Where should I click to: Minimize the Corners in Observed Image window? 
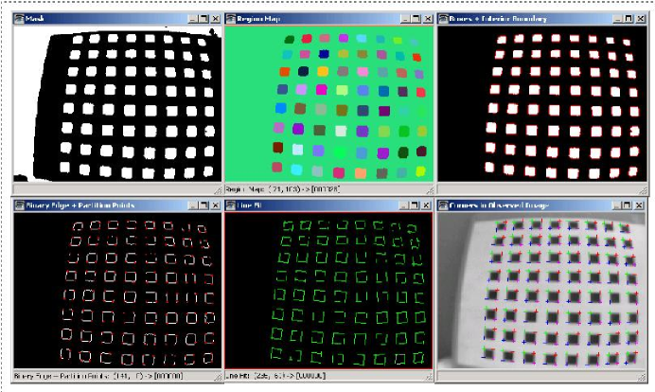point(616,205)
